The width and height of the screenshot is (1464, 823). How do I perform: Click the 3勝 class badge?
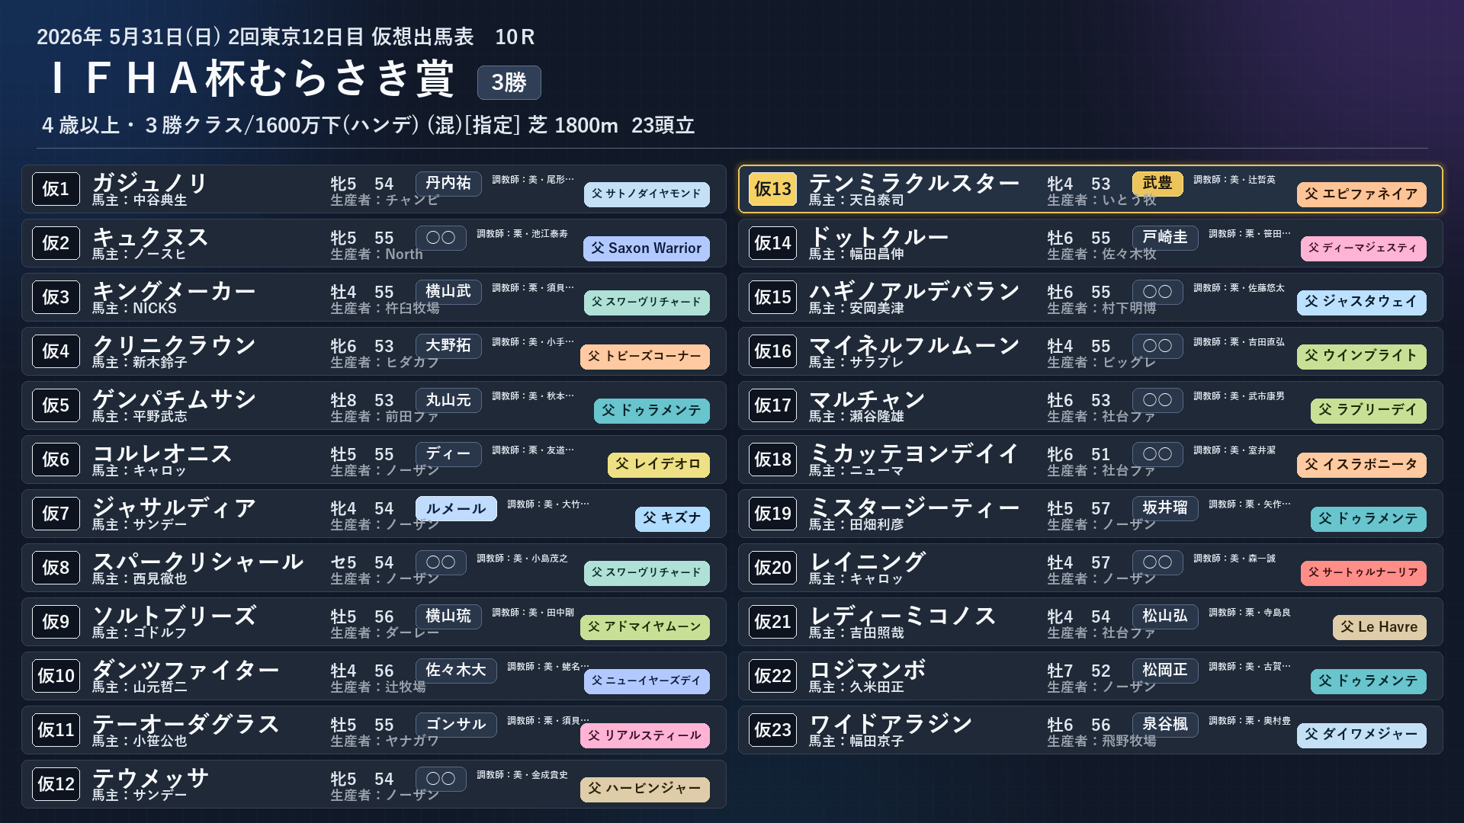509,82
